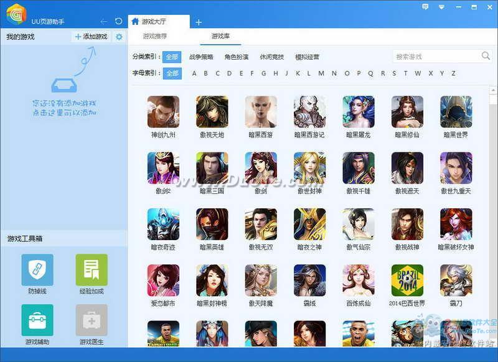498x362 pixels.
Task: Select the 暗黑修仙 game icon
Action: coord(407,112)
